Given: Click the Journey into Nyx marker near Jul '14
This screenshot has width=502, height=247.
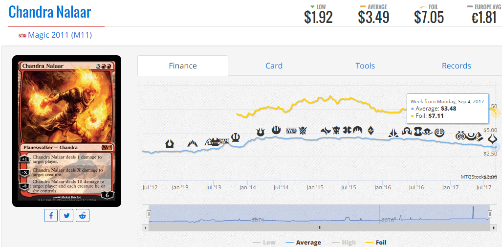Looking at the screenshot, I should pos(276,130).
